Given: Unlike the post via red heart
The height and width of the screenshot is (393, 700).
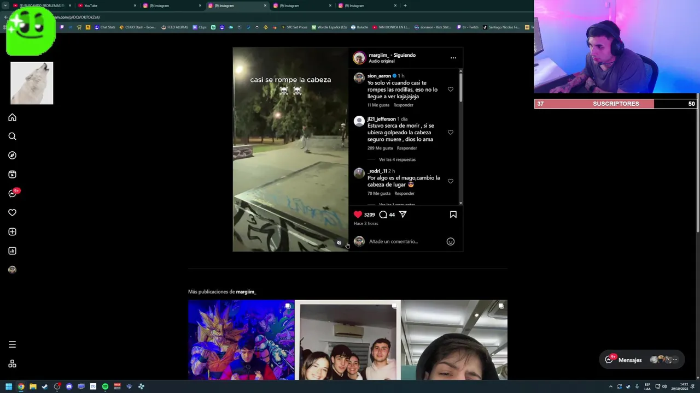Looking at the screenshot, I should point(358,215).
